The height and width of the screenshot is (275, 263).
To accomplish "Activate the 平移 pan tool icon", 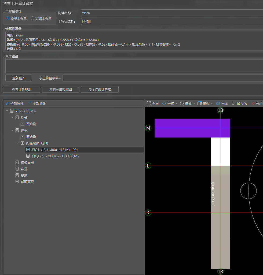I will pos(164,103).
